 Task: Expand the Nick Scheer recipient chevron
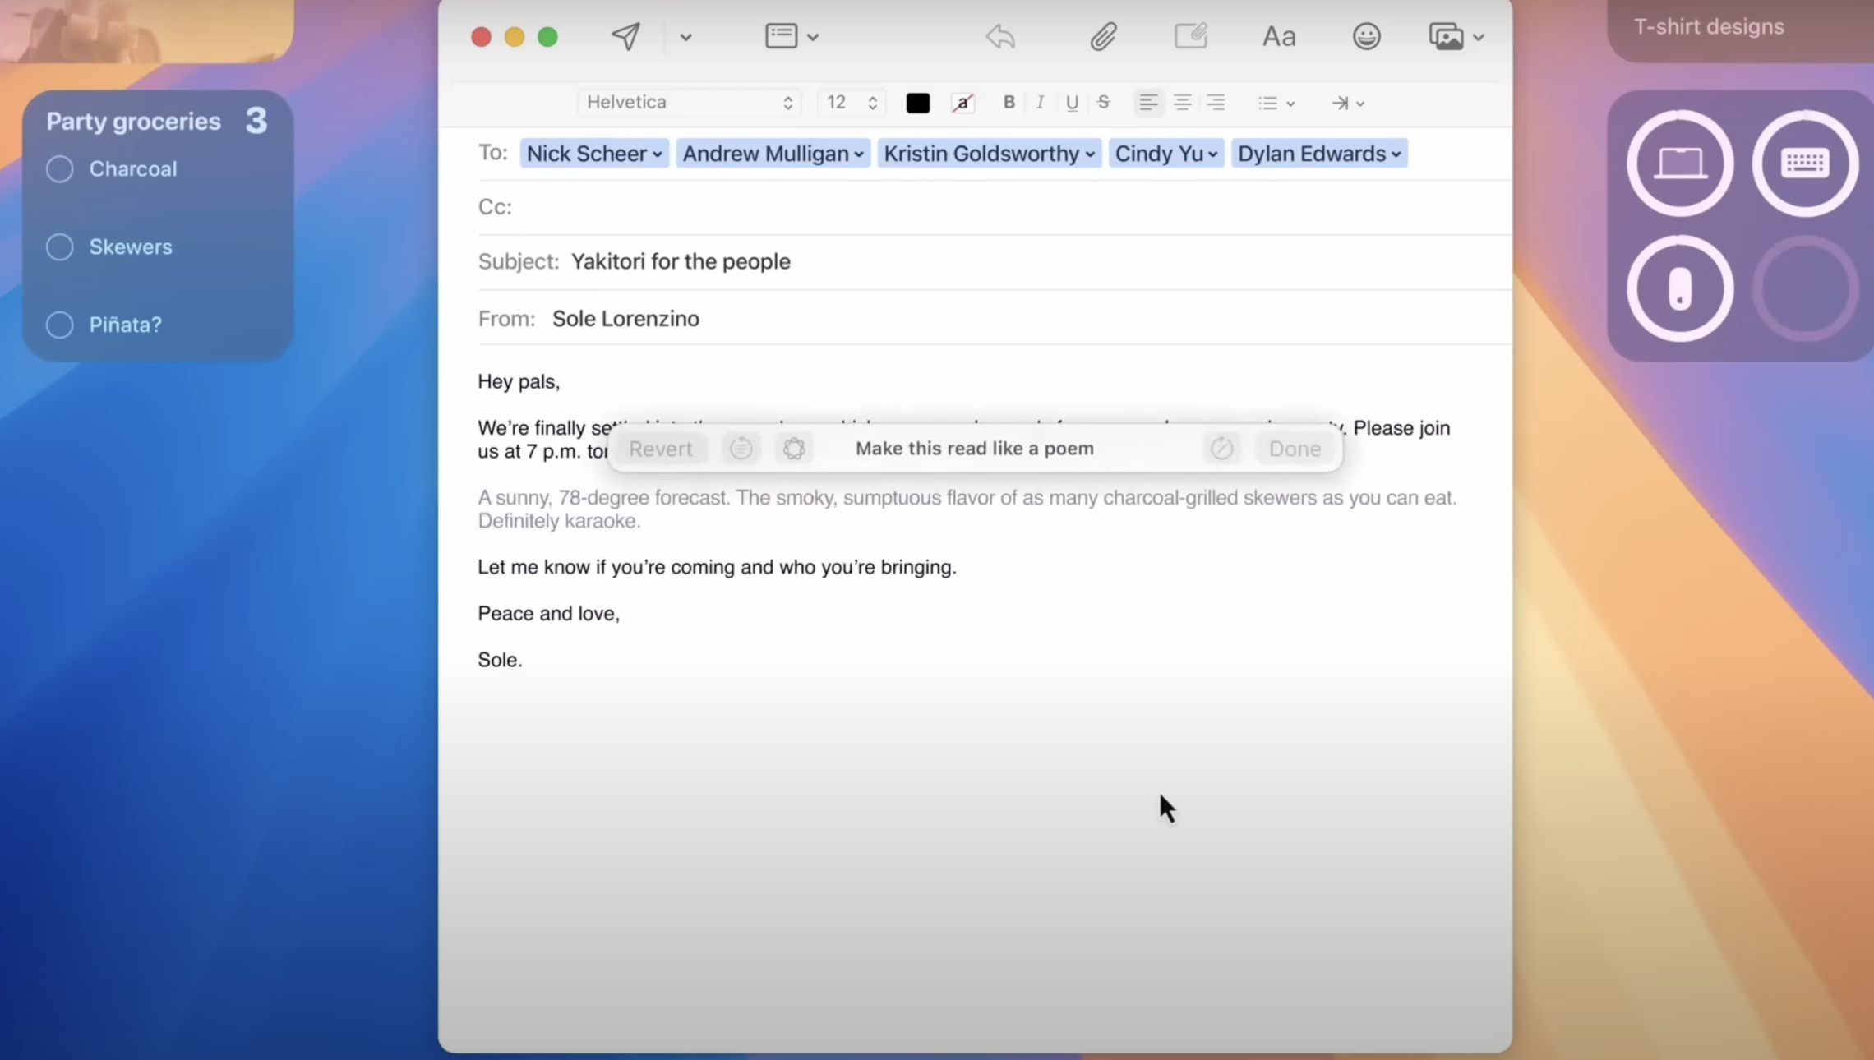pyautogui.click(x=658, y=153)
